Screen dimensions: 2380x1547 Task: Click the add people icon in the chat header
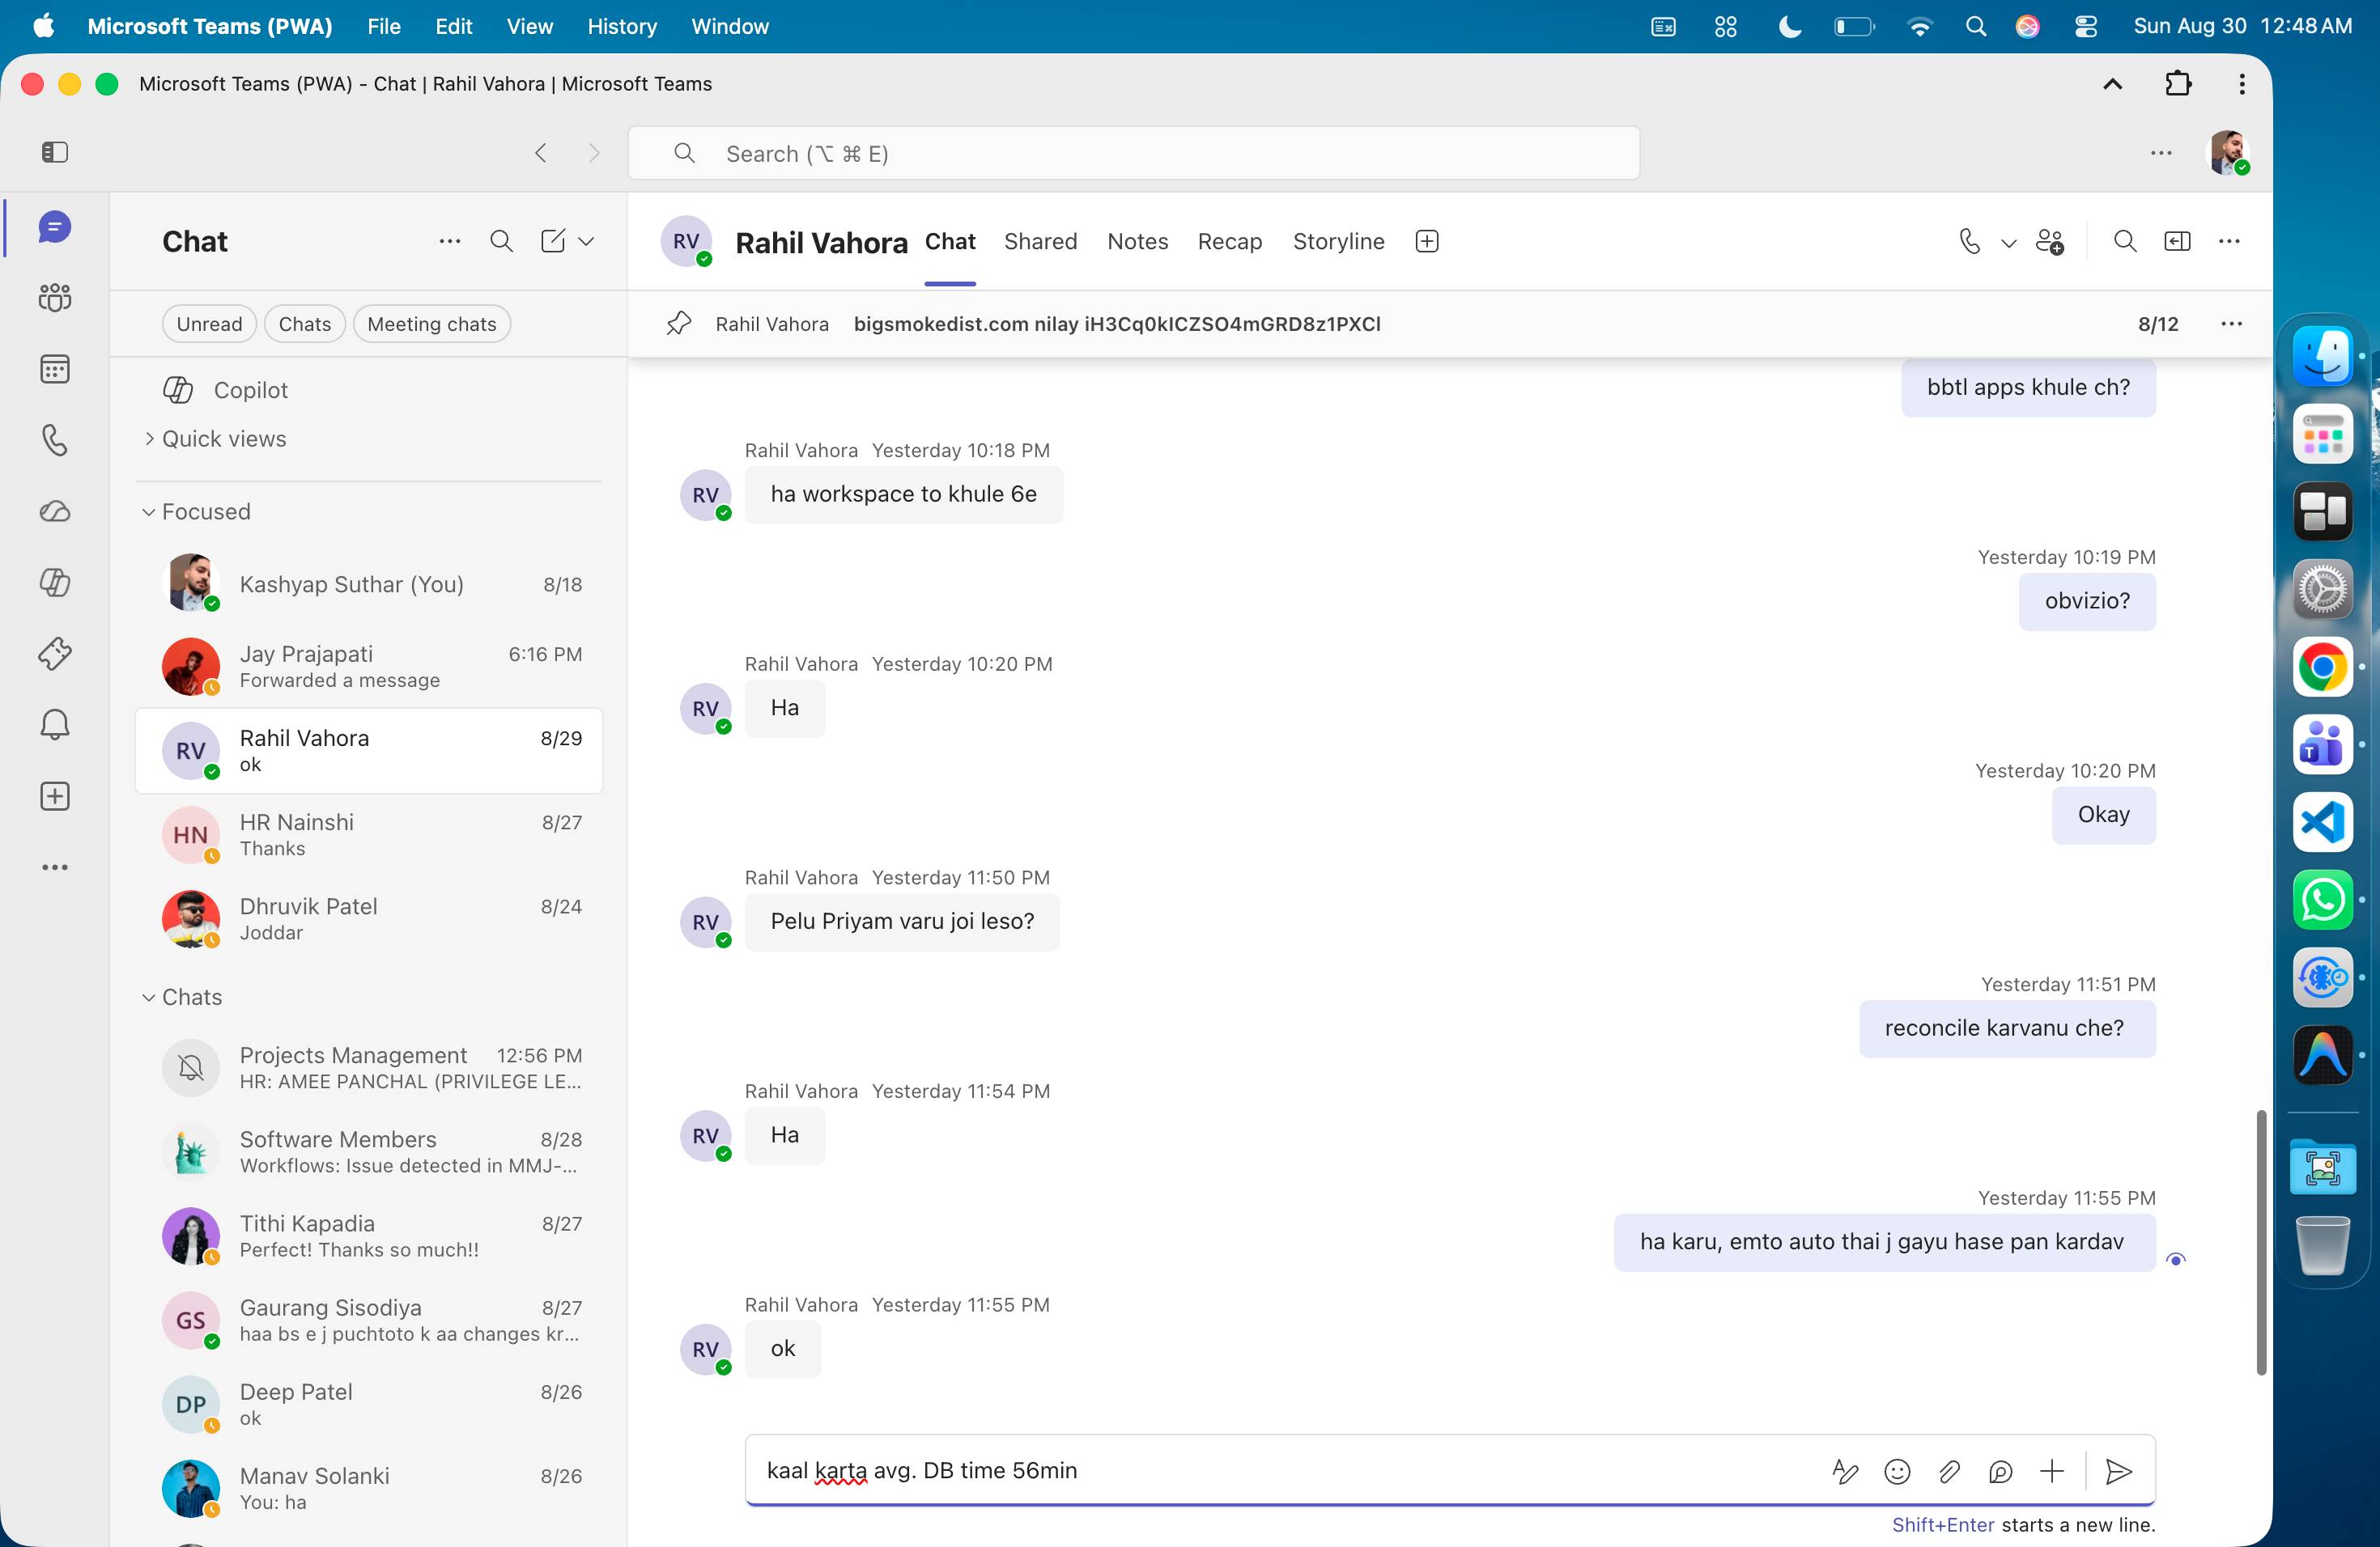point(2049,242)
